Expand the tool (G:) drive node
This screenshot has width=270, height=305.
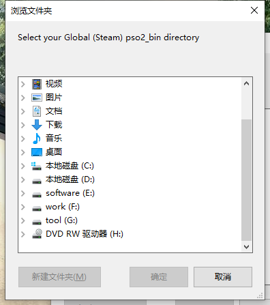23,220
